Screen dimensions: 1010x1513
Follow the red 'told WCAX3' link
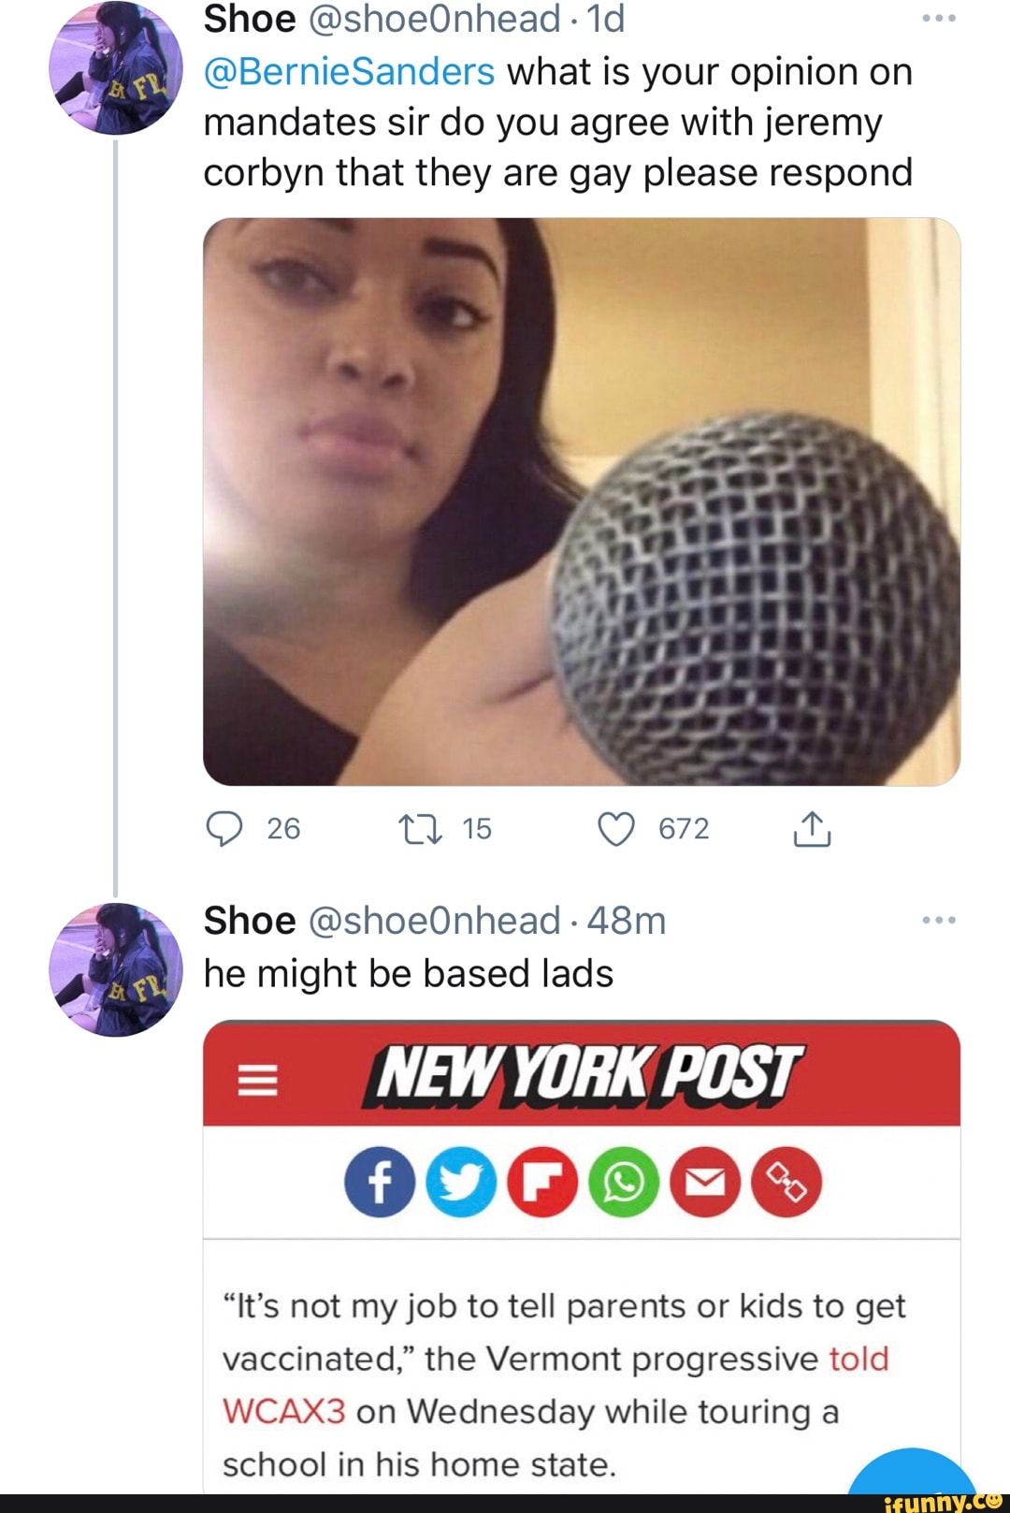[858, 1359]
